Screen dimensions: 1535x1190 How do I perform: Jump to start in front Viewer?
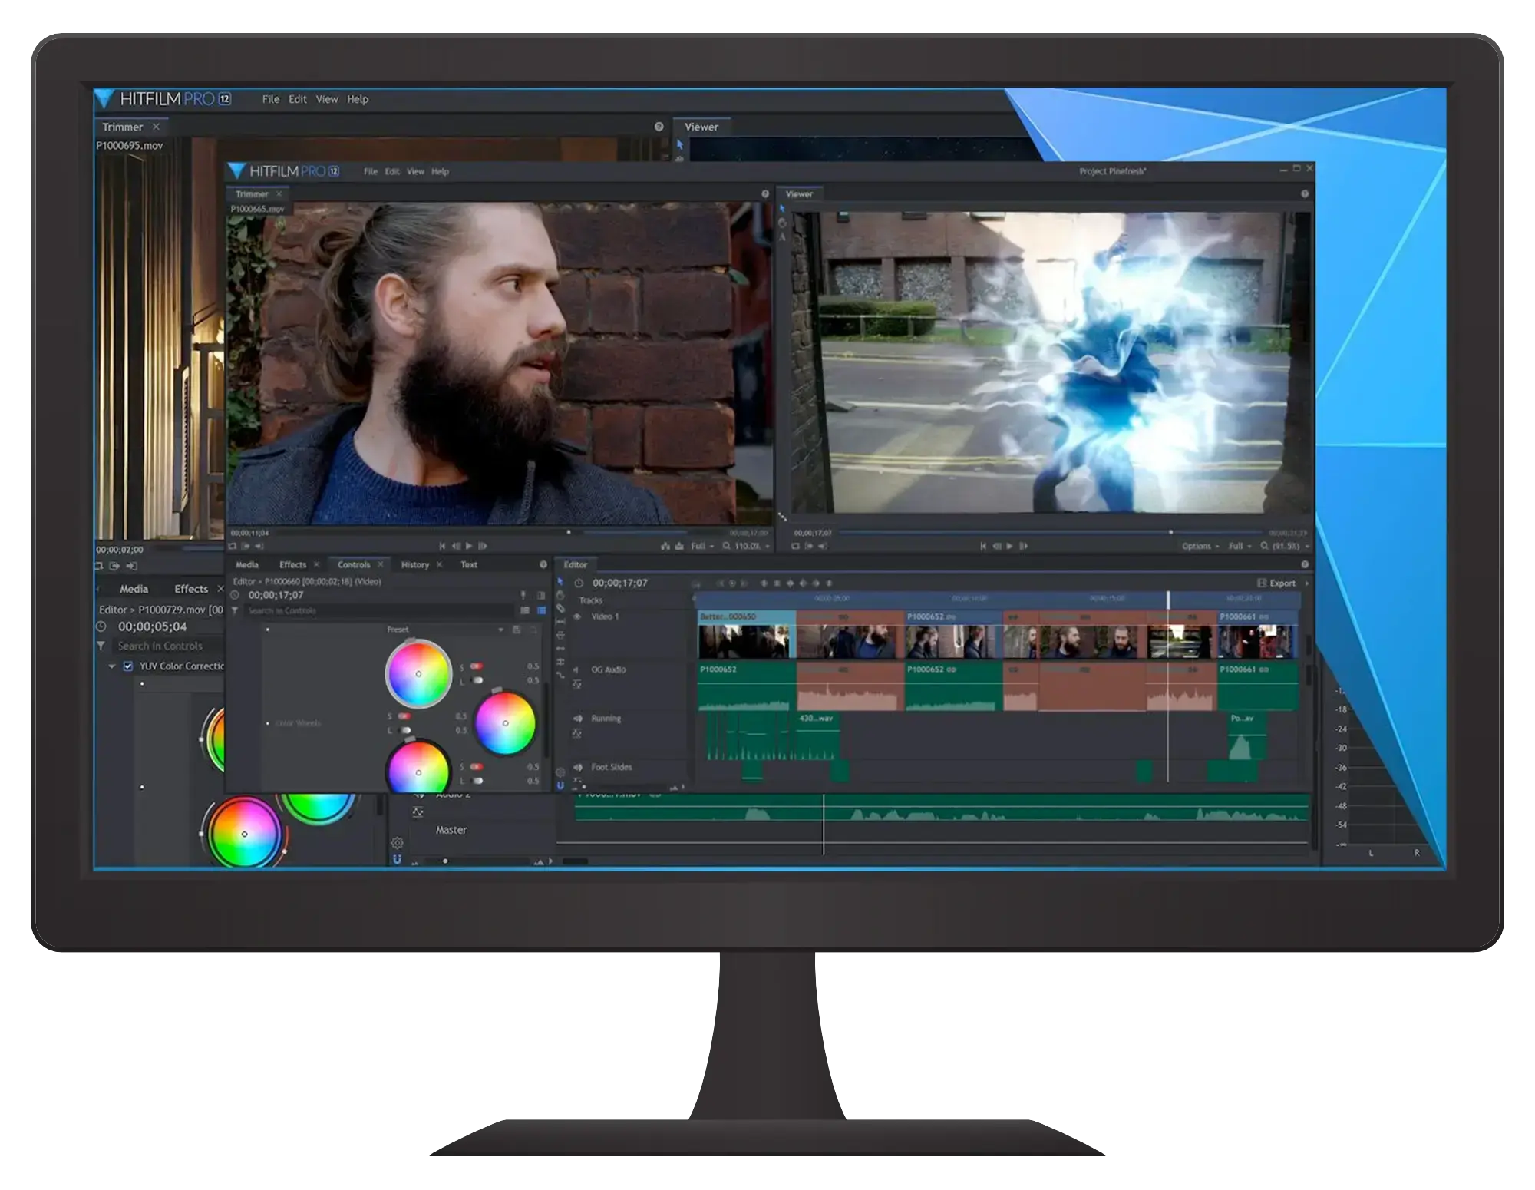coord(982,546)
